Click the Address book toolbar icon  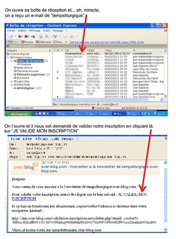pos(65,36)
